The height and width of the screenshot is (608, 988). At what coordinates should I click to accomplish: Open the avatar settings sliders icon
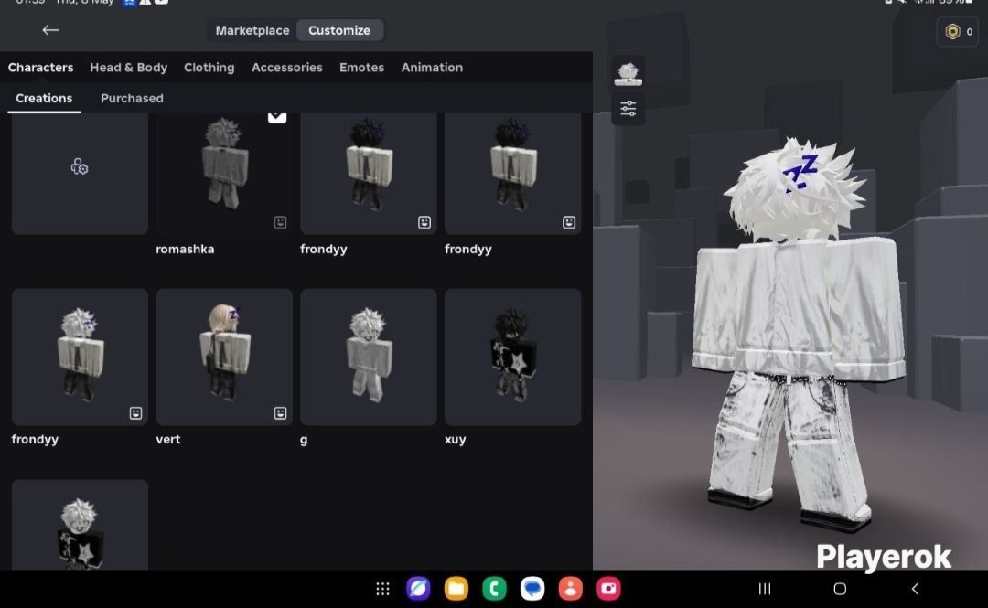pyautogui.click(x=628, y=109)
